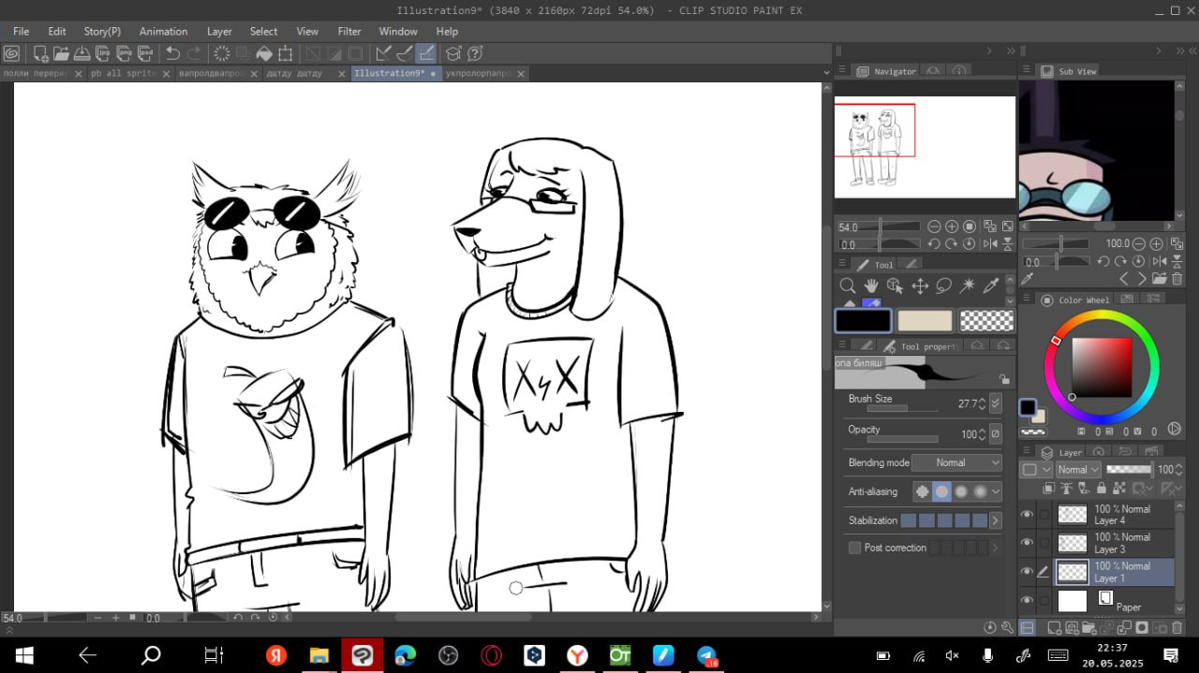Expand the Anti-aliasing options arrow
1199x673 pixels.
[x=995, y=491]
